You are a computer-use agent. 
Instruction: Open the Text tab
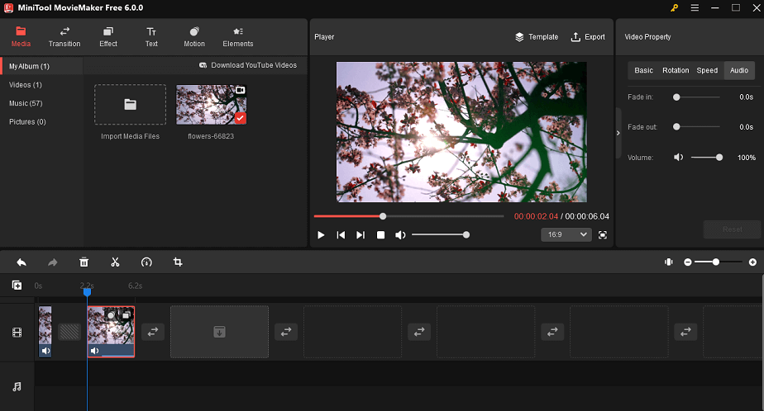(x=151, y=37)
